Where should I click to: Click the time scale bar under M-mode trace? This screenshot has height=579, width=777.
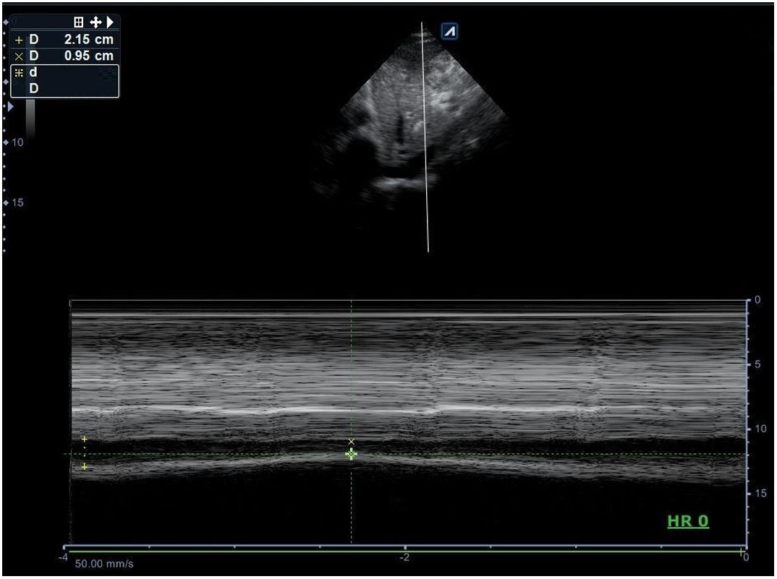click(x=405, y=550)
